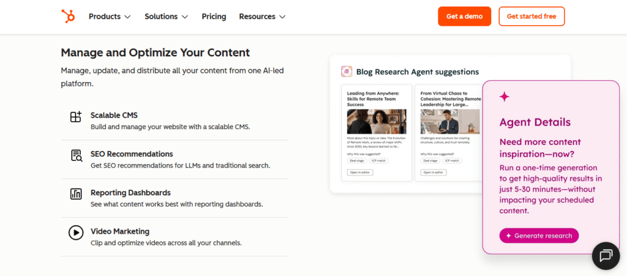Click the From Virtual Chaos article image
The width and height of the screenshot is (627, 276).
(x=450, y=121)
